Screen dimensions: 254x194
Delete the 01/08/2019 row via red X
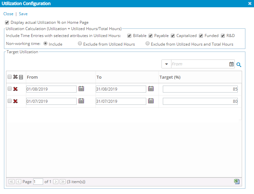click(x=15, y=89)
